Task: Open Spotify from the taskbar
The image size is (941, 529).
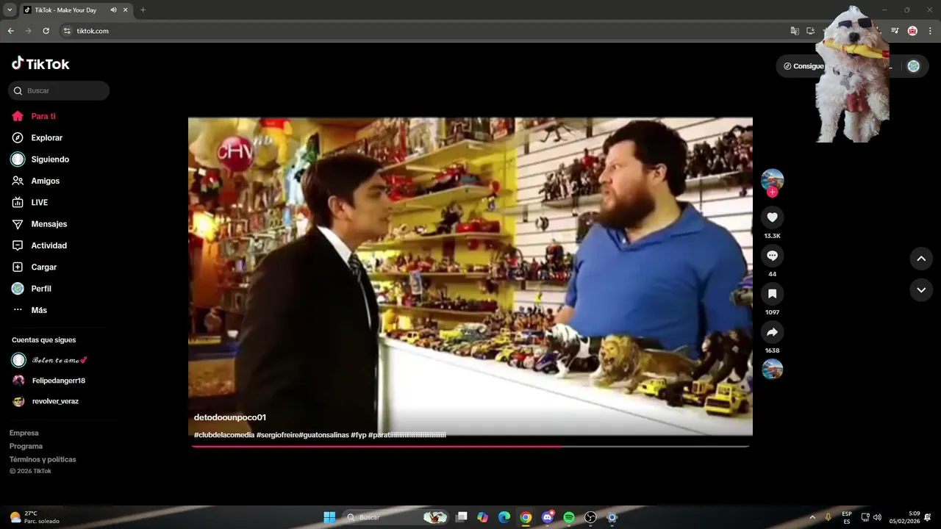Action: point(569,517)
